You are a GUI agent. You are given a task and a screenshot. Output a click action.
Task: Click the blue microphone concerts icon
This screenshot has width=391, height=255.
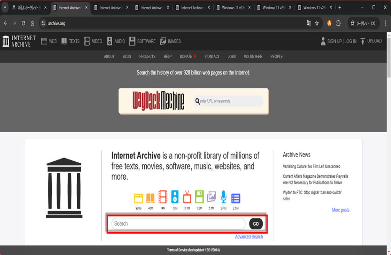[x=223, y=197]
